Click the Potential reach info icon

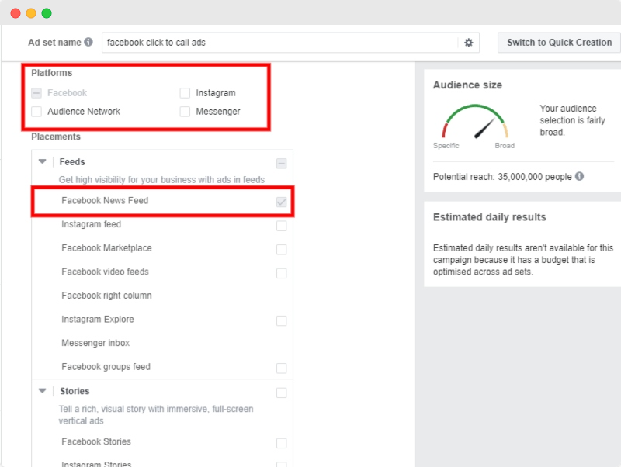tap(579, 176)
